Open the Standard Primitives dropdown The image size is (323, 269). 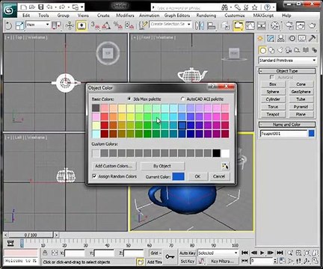coord(287,61)
